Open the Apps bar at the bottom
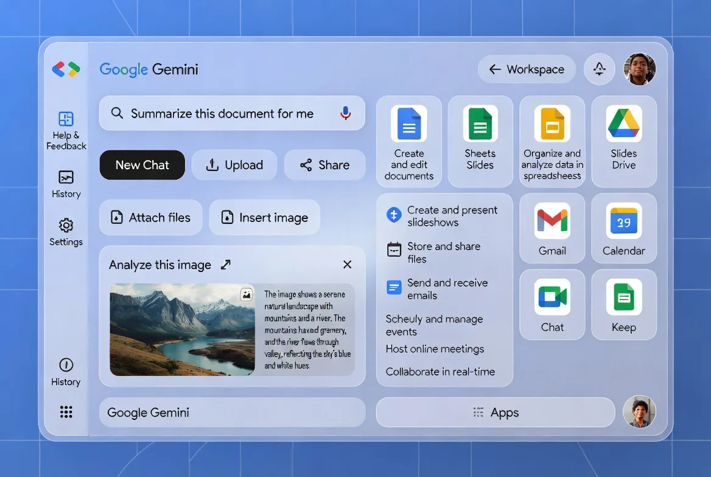 pyautogui.click(x=496, y=412)
